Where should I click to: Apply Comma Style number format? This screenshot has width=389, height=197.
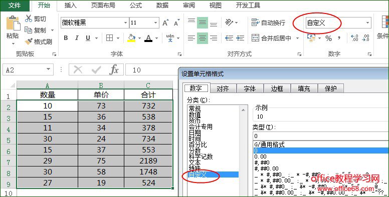tap(339, 38)
